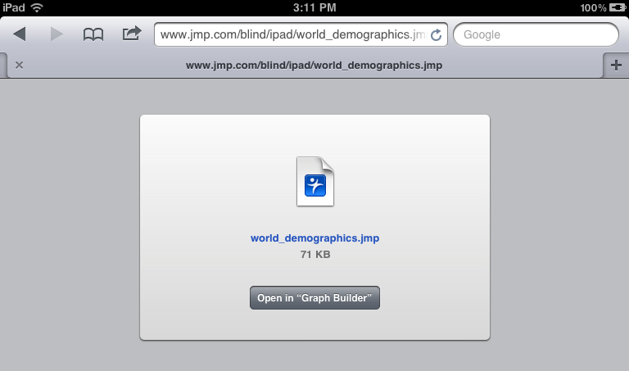Open the bookmarks book icon
The image size is (629, 371).
[x=93, y=34]
